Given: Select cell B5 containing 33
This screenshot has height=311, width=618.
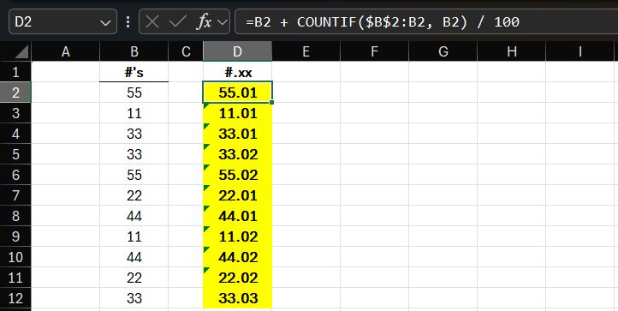Looking at the screenshot, I should pos(134,154).
